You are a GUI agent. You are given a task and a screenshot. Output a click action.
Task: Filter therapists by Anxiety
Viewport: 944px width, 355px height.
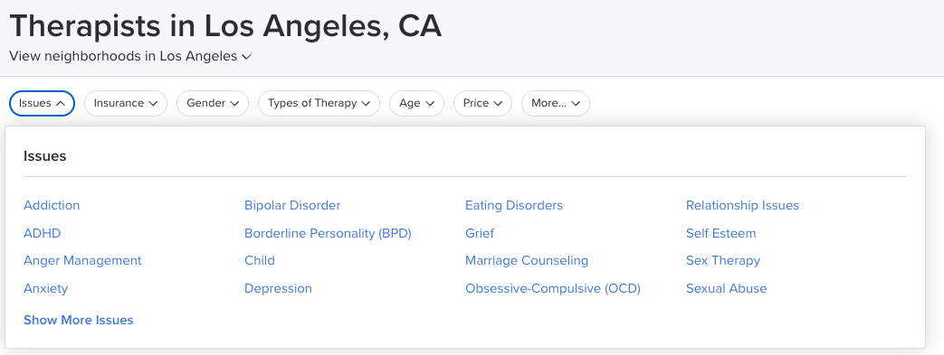(x=46, y=288)
